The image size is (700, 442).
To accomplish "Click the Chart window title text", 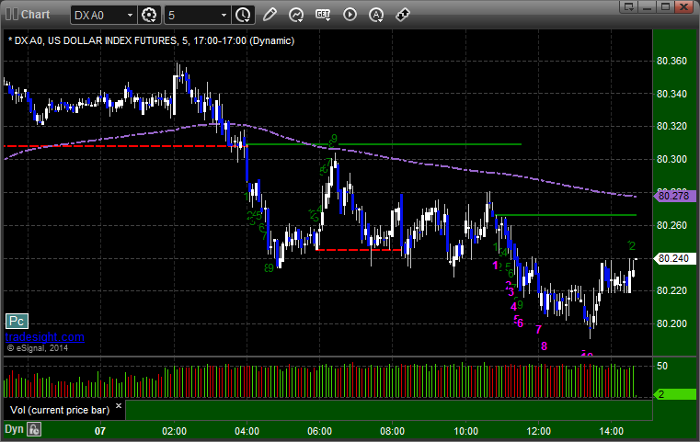I will tap(35, 15).
